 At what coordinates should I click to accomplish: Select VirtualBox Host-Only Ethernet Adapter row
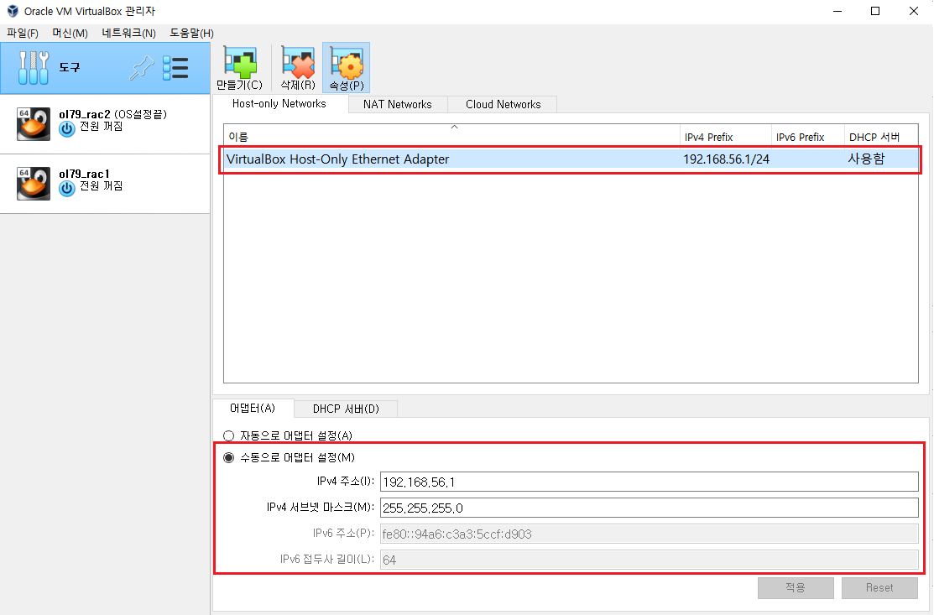571,159
